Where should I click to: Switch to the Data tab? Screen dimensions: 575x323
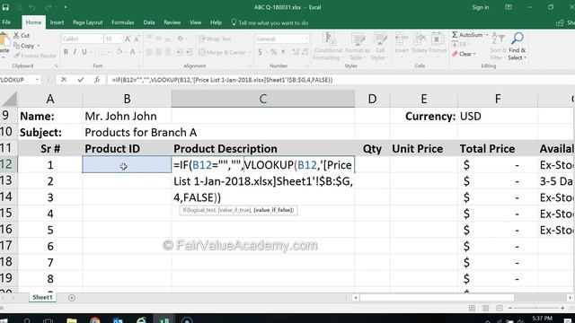pos(149,22)
